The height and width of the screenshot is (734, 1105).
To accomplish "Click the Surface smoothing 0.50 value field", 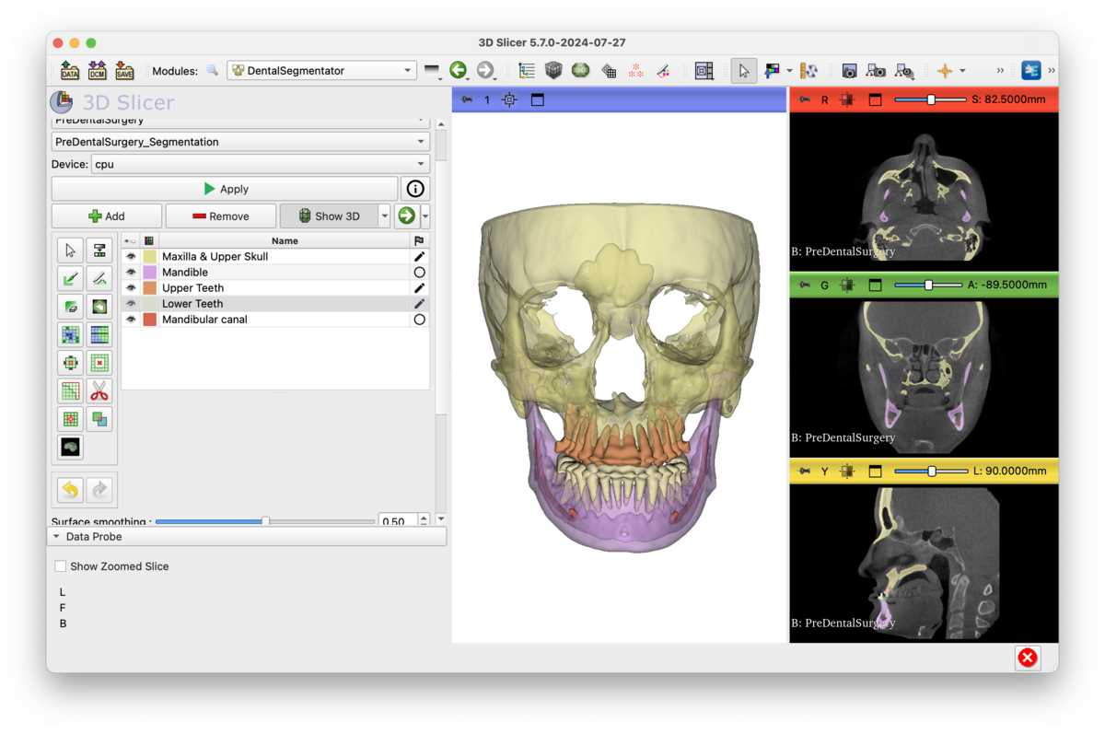I will click(x=399, y=521).
